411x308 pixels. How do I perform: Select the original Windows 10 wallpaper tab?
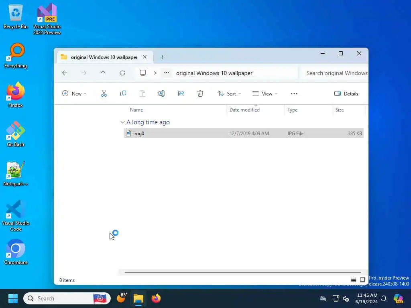[104, 57]
